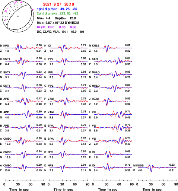Select the Mw= 4.4 magnitude text

click(44, 18)
